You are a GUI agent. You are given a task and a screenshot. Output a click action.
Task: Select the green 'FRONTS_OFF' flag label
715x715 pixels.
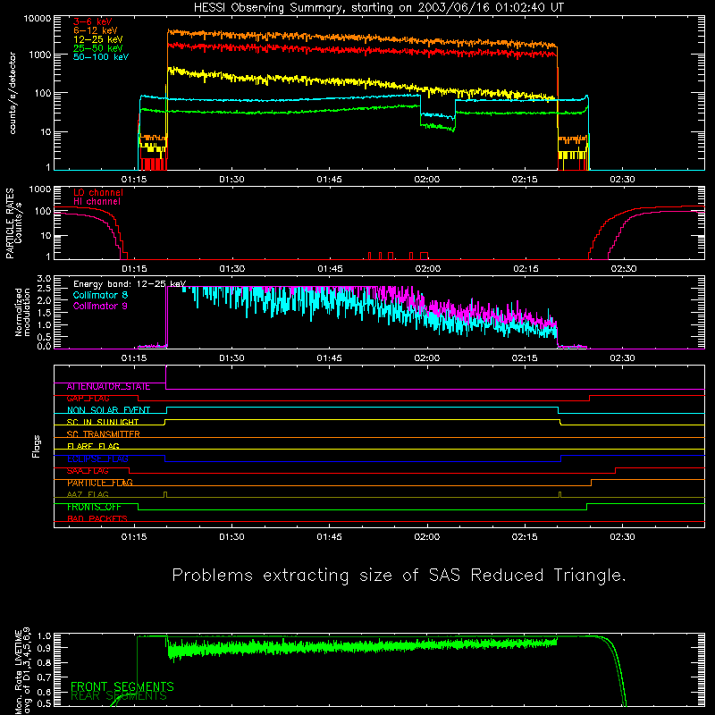pyautogui.click(x=94, y=507)
